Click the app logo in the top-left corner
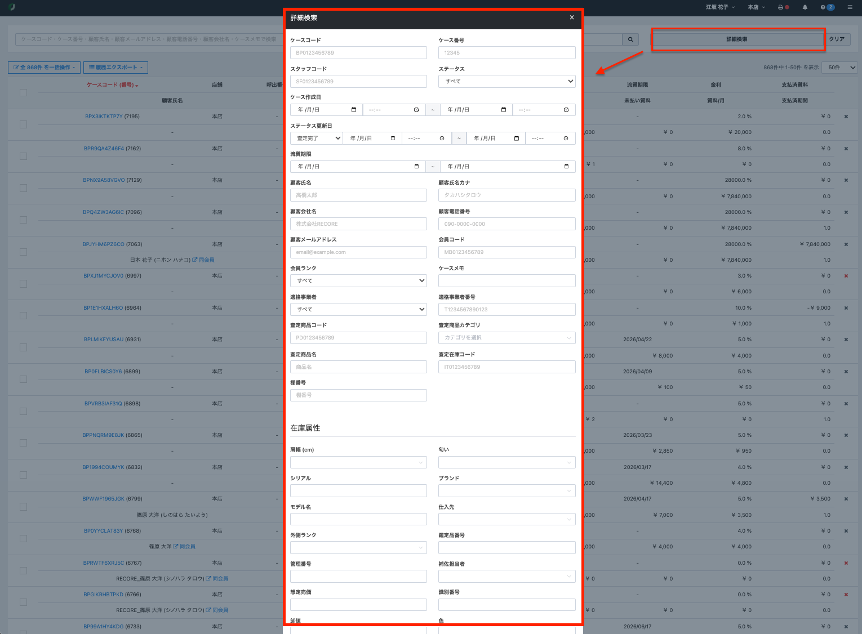Viewport: 862px width, 634px height. [12, 7]
